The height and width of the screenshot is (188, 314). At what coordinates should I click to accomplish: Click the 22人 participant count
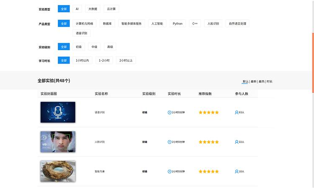coord(242,142)
